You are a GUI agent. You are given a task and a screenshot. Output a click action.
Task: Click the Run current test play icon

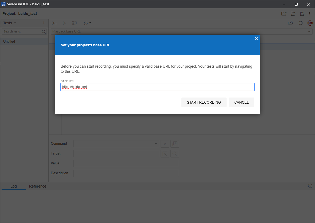pos(64,23)
